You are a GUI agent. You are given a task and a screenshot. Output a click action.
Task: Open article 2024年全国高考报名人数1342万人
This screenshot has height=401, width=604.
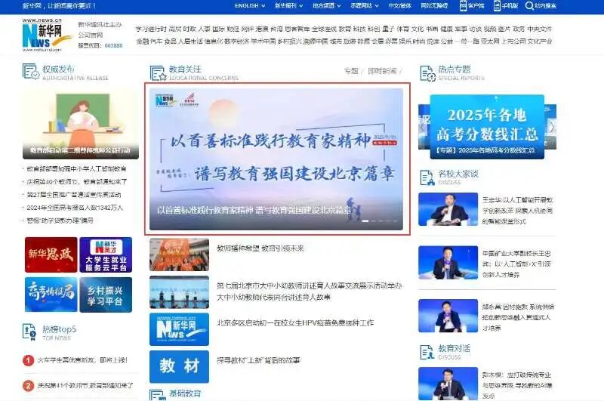click(x=75, y=208)
